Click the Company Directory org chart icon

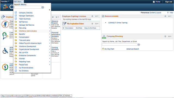(x=104, y=37)
